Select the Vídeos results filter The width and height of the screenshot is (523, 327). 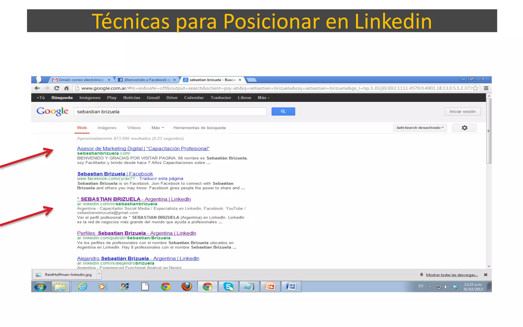(134, 128)
